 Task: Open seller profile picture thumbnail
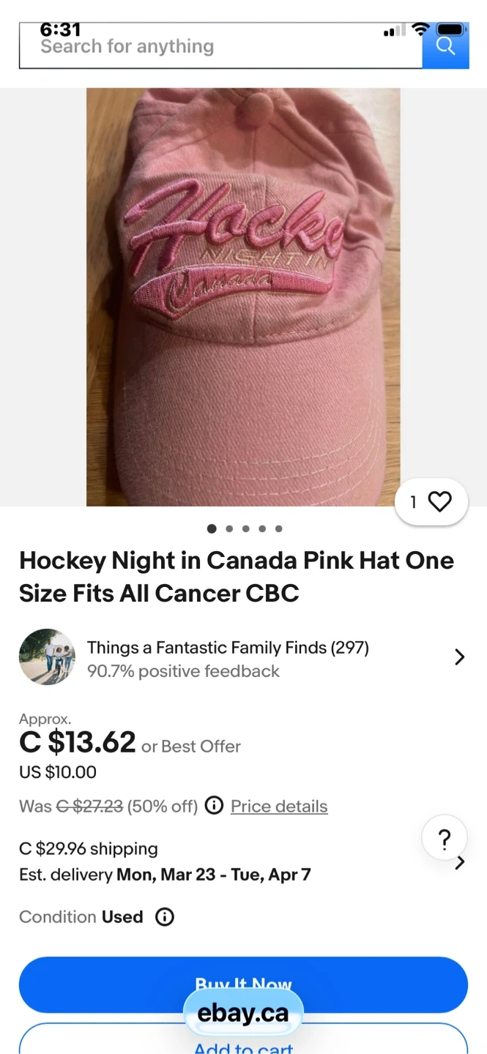47,657
